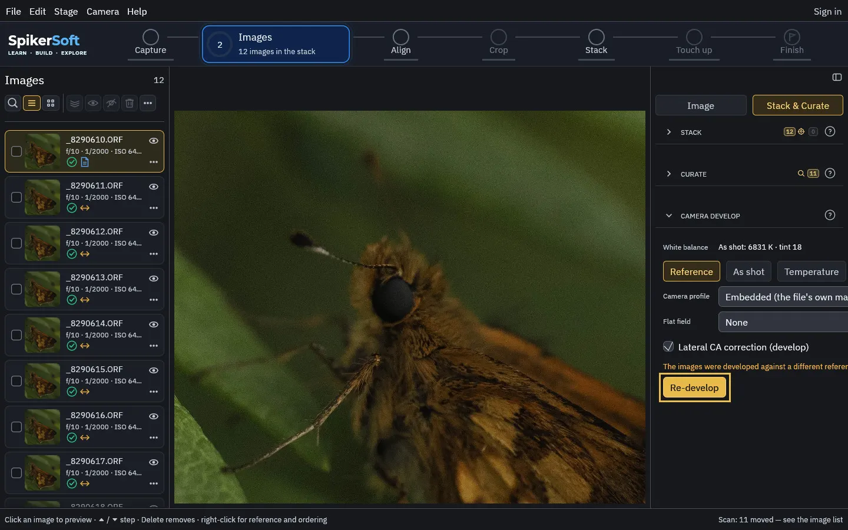Screen dimensions: 848x530
Task: Open the Flat field dropdown
Action: [x=783, y=322]
